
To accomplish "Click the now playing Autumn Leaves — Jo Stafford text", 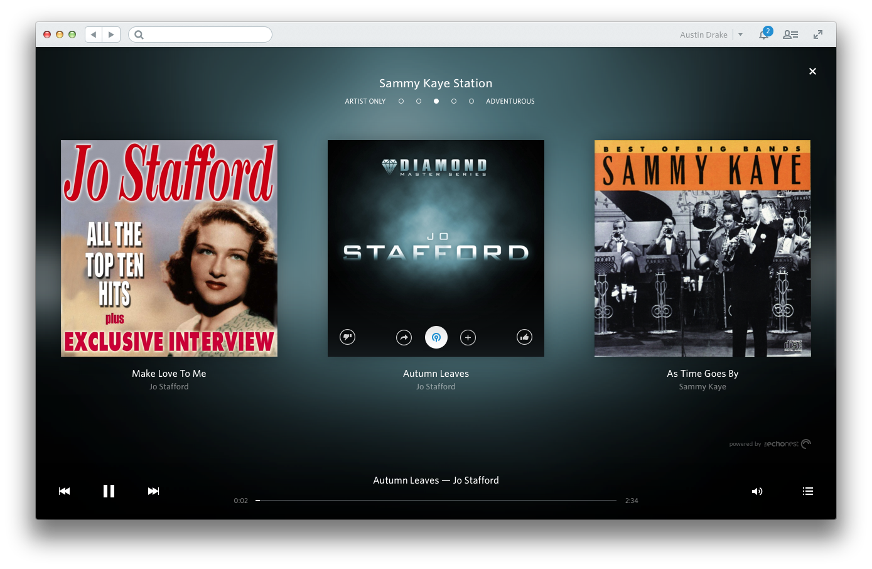I will coord(436,480).
